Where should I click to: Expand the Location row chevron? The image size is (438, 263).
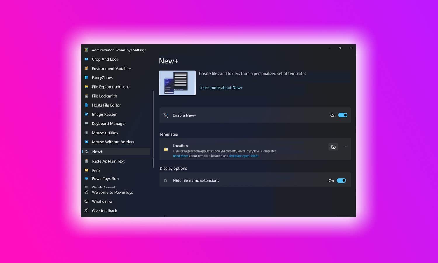345,147
